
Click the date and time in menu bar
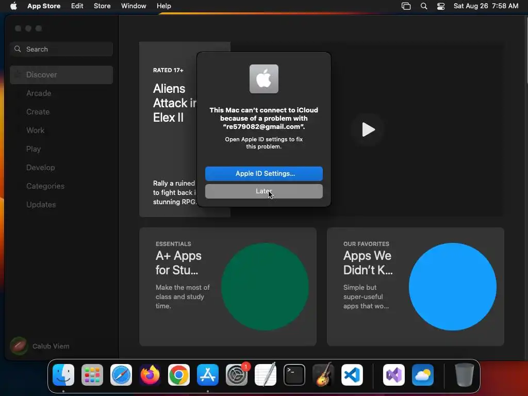pyautogui.click(x=486, y=6)
